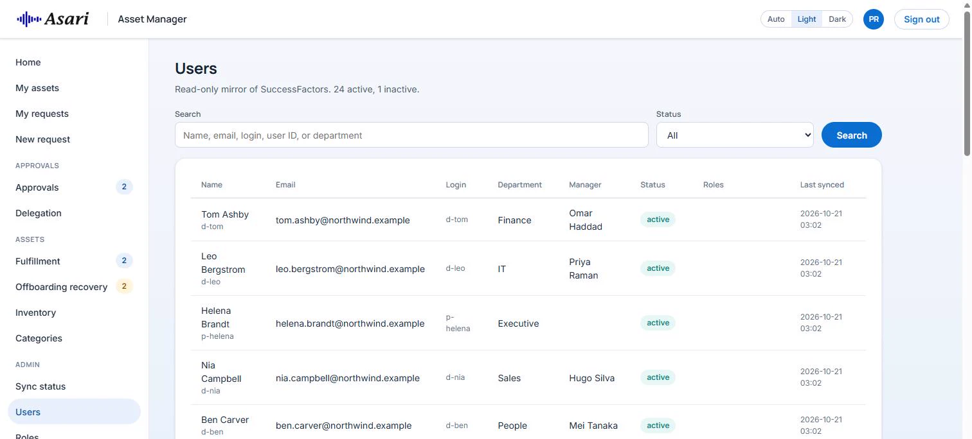Click Executive department cell
Image resolution: width=972 pixels, height=439 pixels.
(x=518, y=323)
